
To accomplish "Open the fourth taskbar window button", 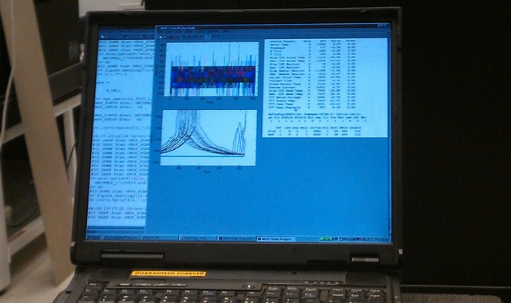I will click(198, 238).
